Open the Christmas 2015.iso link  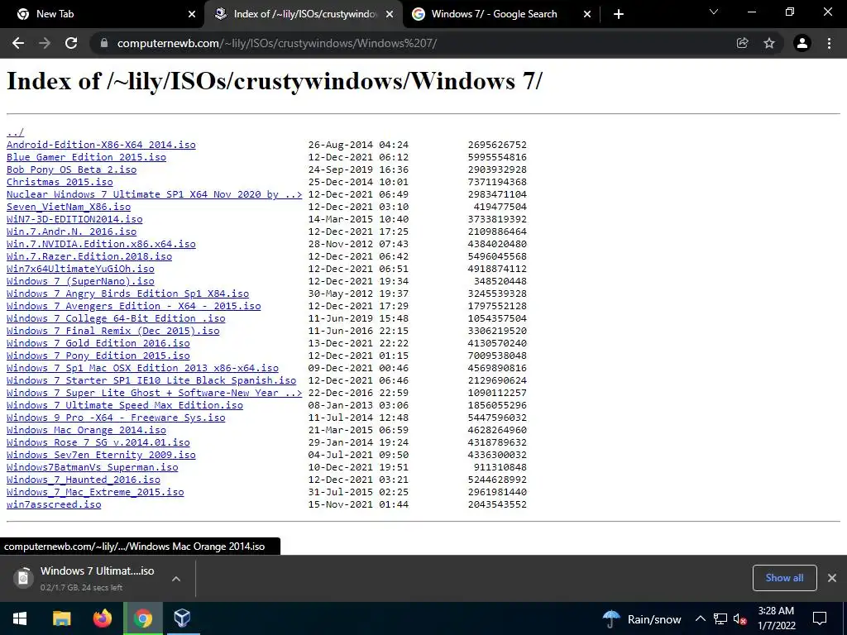60,182
